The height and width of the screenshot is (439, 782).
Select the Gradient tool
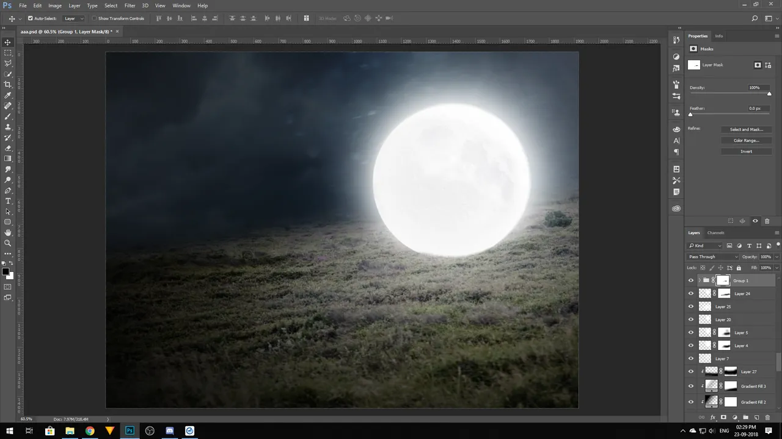(8, 159)
